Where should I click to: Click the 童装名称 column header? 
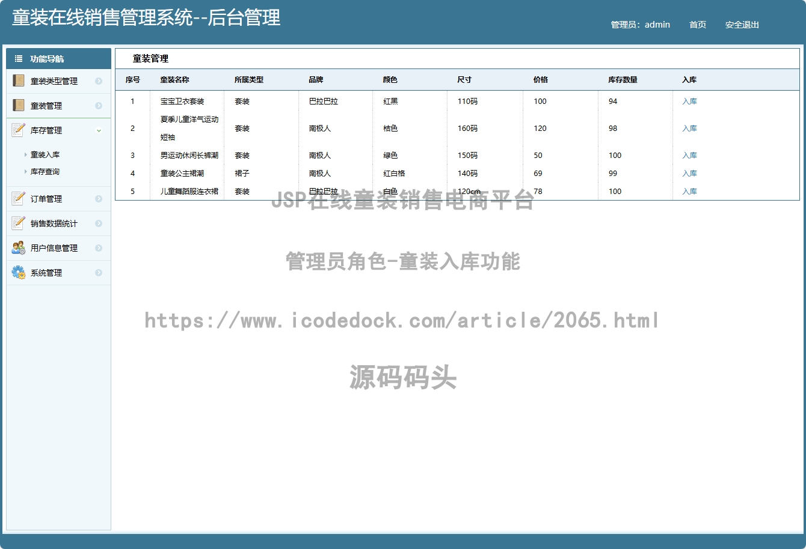click(174, 80)
